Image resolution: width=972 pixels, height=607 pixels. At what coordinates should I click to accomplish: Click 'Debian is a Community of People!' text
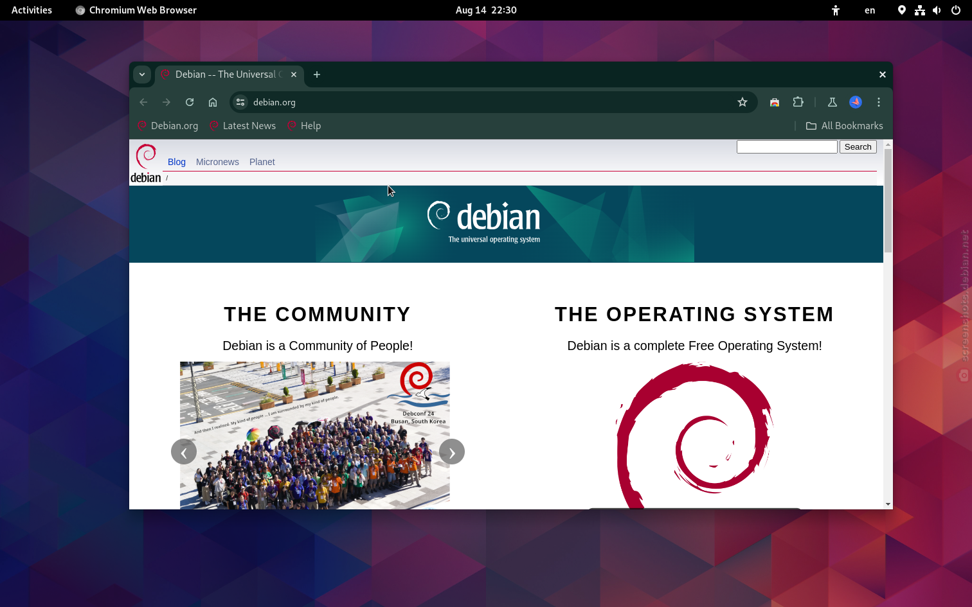[318, 346]
